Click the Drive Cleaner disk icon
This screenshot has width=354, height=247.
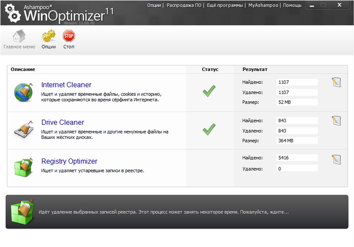(24, 129)
